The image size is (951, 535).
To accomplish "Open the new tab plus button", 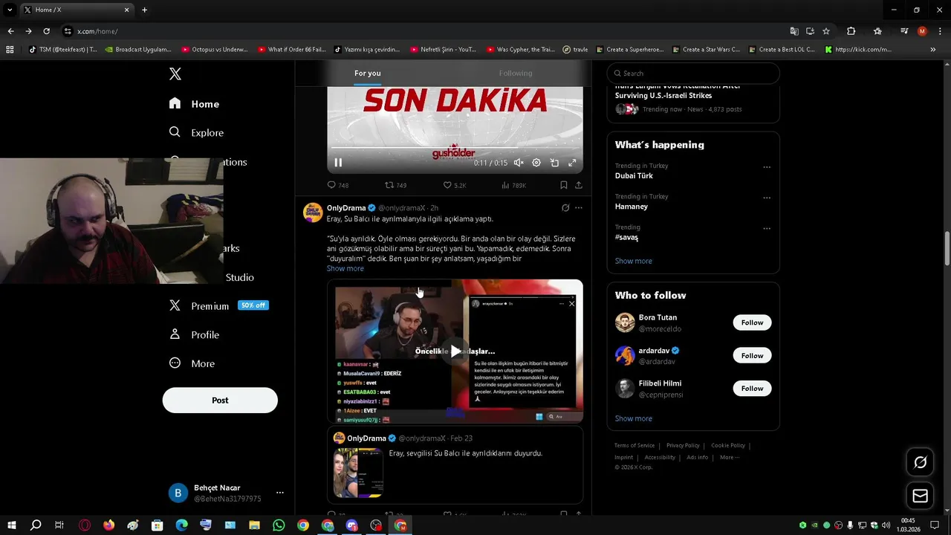I will pyautogui.click(x=144, y=10).
